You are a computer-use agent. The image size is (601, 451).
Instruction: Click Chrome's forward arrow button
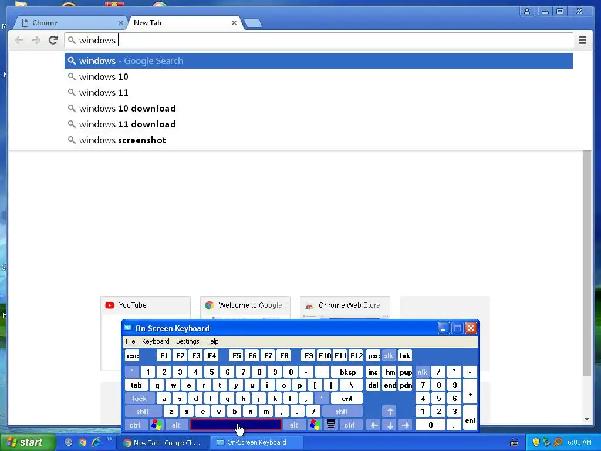(x=36, y=40)
